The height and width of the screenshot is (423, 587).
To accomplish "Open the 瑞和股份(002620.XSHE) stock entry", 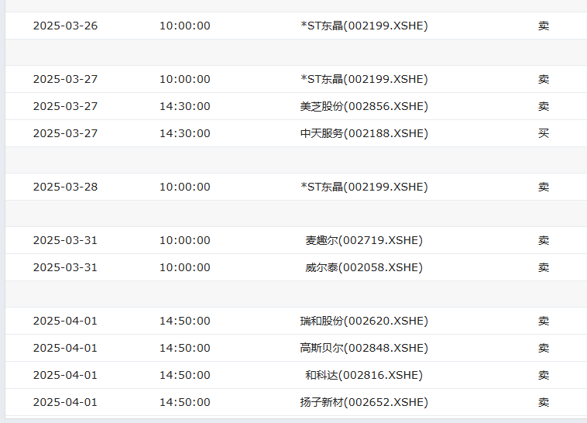I will (364, 321).
